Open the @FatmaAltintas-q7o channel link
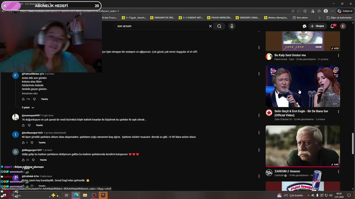This screenshot has width=355, height=199. [33, 74]
